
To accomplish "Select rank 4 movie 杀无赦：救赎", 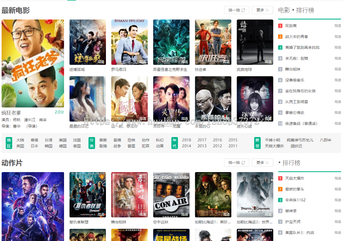I will tap(297, 58).
